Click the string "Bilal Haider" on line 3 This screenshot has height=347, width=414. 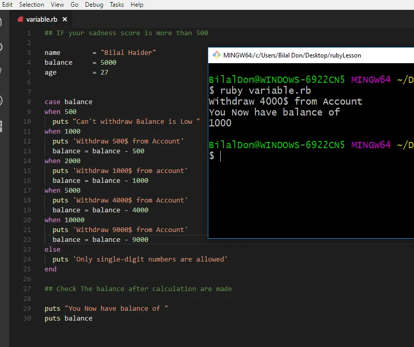coord(128,52)
